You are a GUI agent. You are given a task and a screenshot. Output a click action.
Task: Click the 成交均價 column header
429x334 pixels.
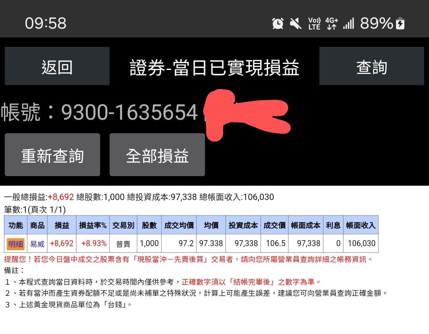tap(179, 225)
